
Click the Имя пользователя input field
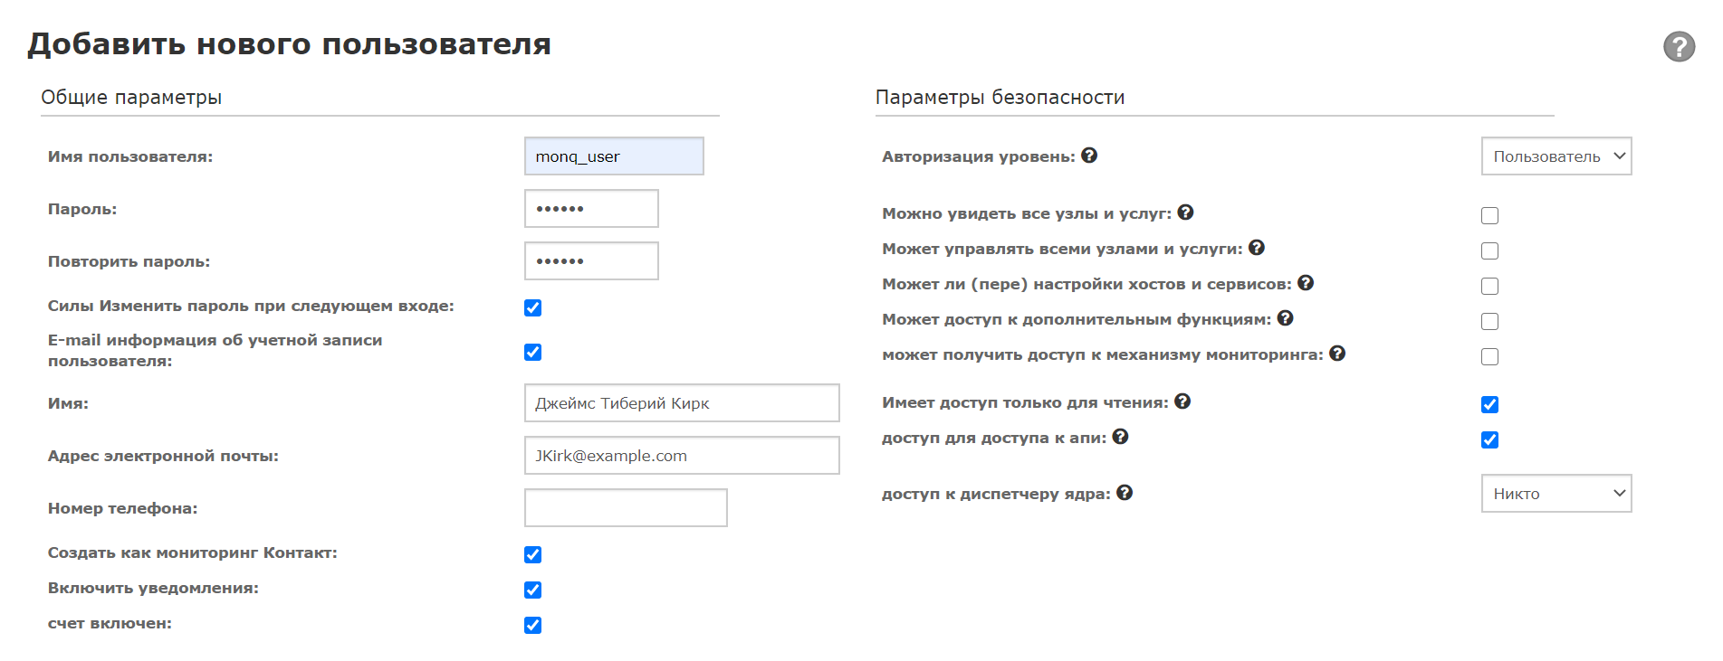613,156
